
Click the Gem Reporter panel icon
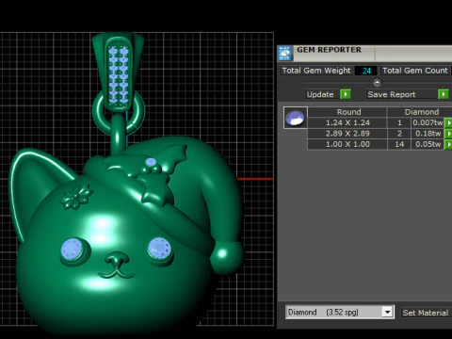pyautogui.click(x=285, y=54)
